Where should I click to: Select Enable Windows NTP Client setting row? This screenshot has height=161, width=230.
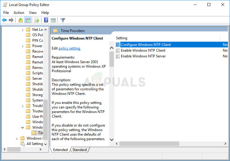tap(172, 50)
